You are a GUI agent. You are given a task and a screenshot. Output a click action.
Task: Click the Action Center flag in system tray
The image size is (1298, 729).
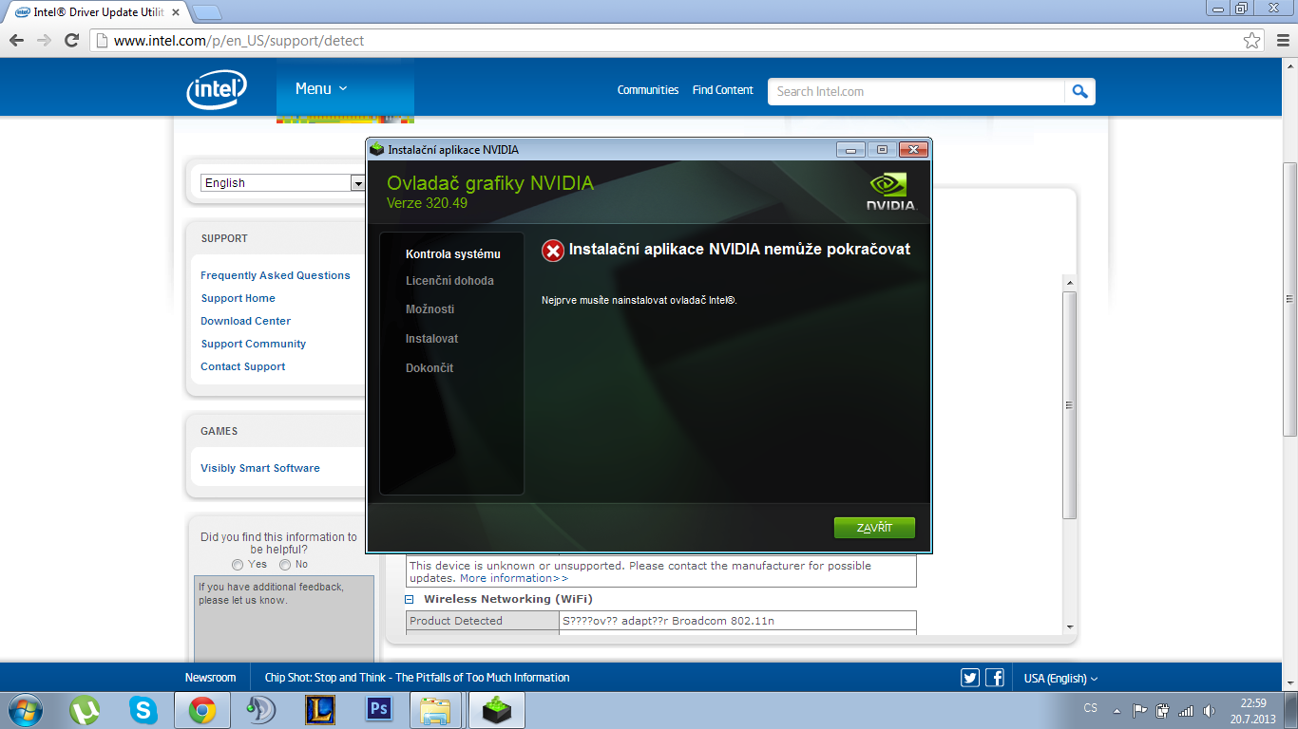point(1139,710)
